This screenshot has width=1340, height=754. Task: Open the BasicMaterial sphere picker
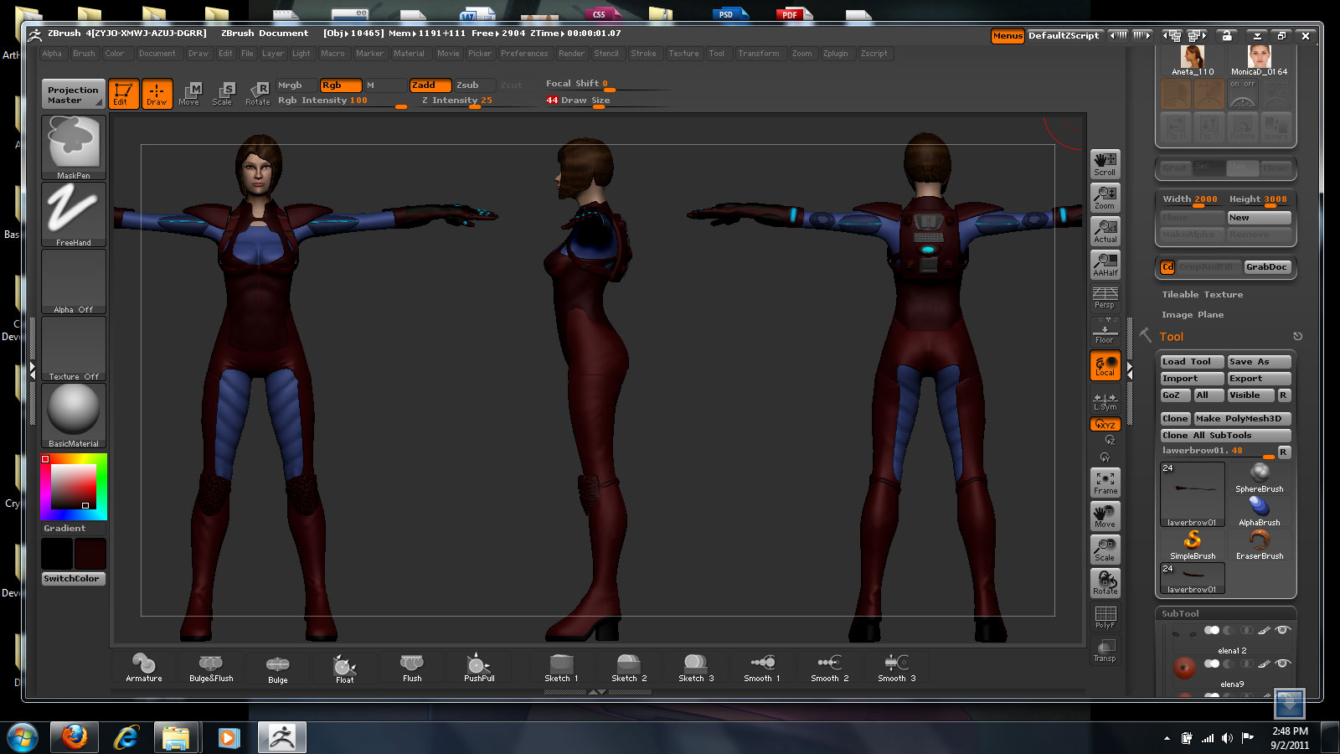pyautogui.click(x=74, y=415)
